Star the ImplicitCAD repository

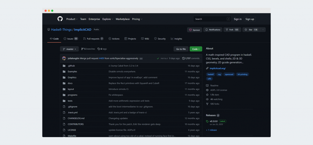[x=251, y=30]
